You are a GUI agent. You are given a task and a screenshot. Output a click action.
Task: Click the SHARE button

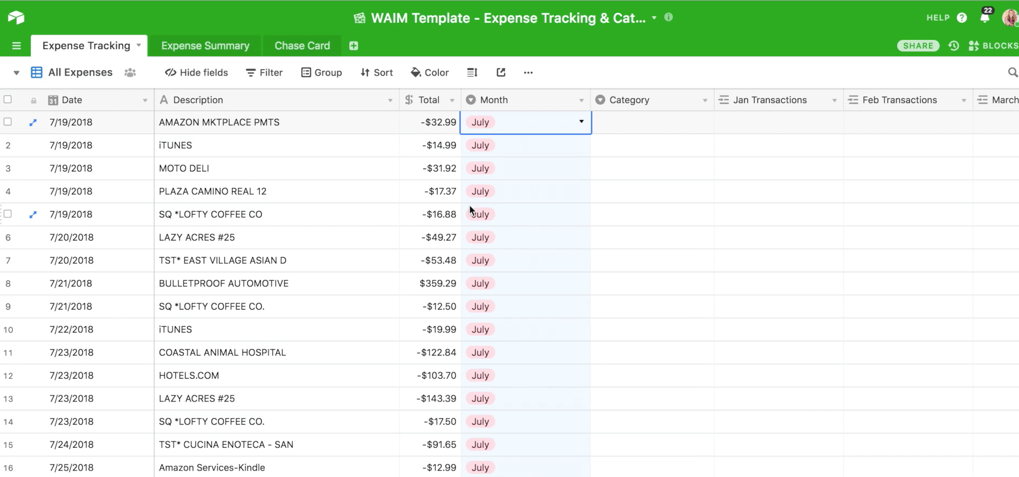pyautogui.click(x=918, y=46)
